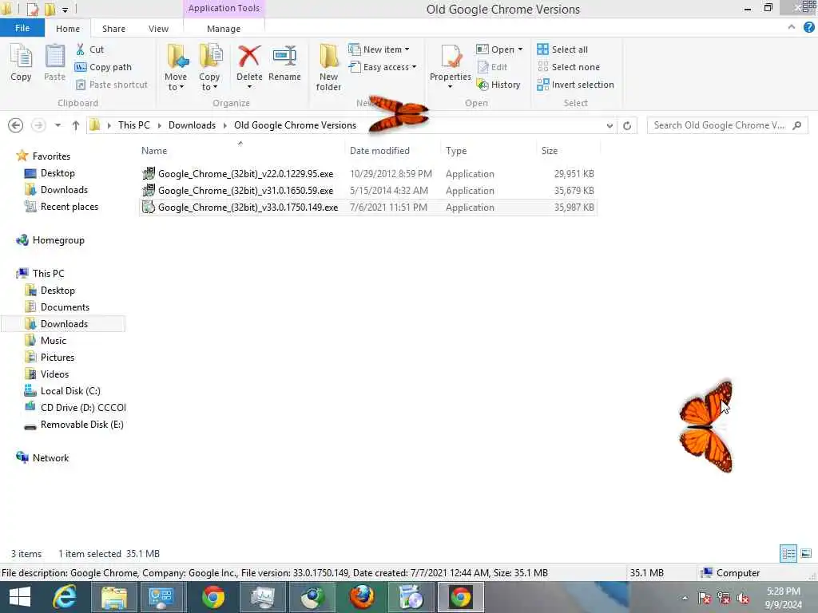
Task: Click Downloads in the address breadcrumb
Action: click(x=192, y=125)
